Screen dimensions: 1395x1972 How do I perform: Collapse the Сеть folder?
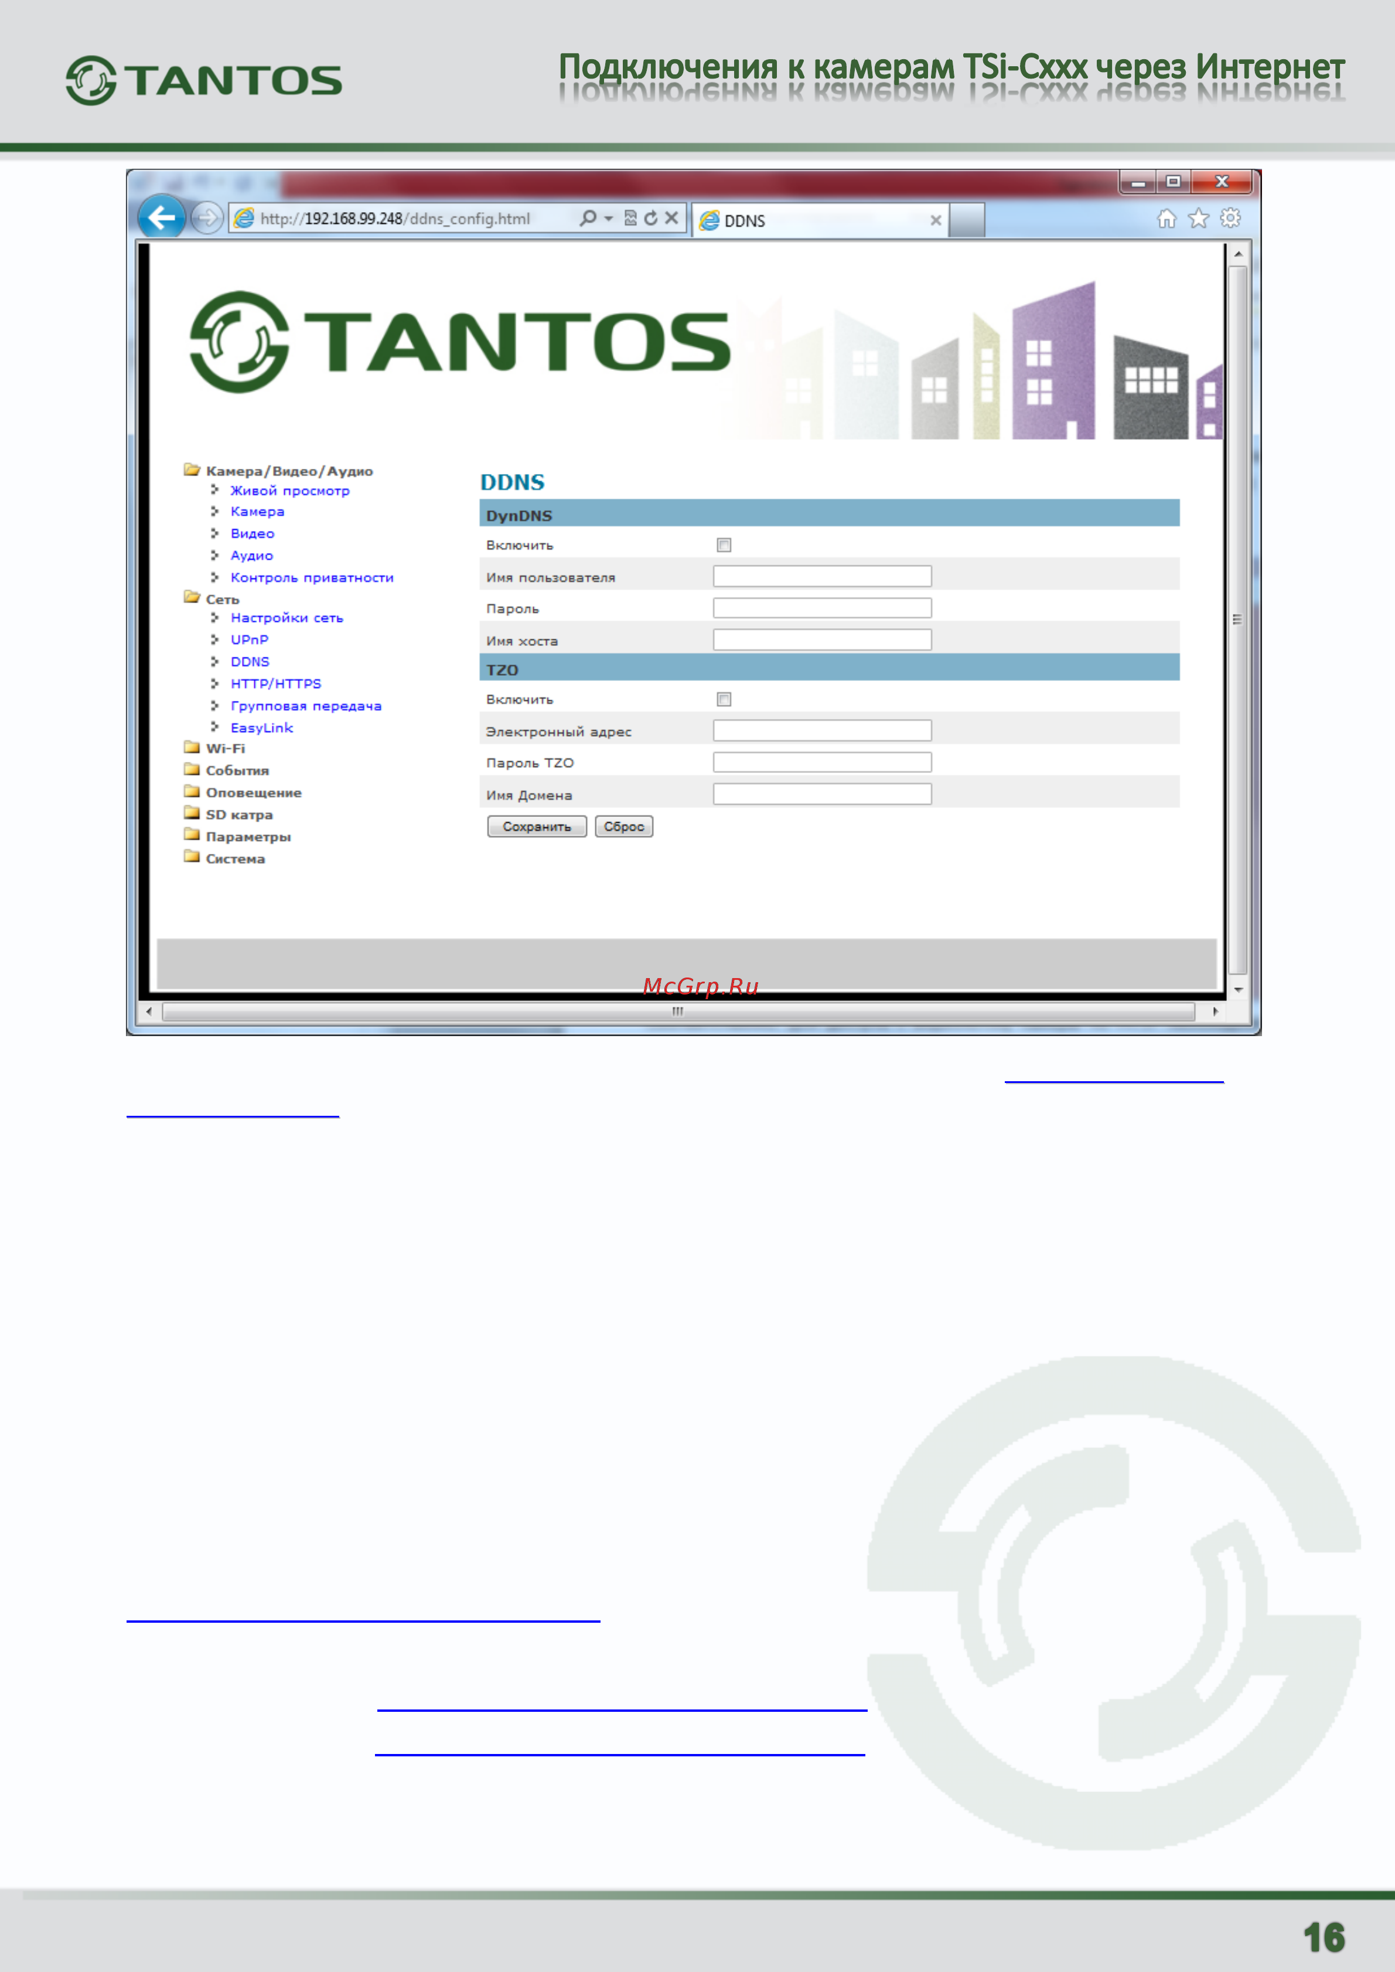pyautogui.click(x=192, y=598)
